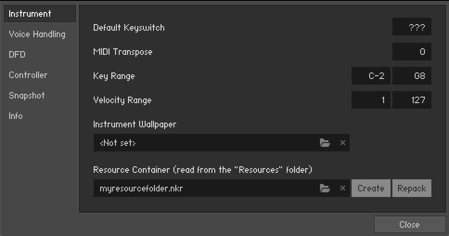Remove Resource Container using X icon
This screenshot has height=236, width=449.
[343, 188]
